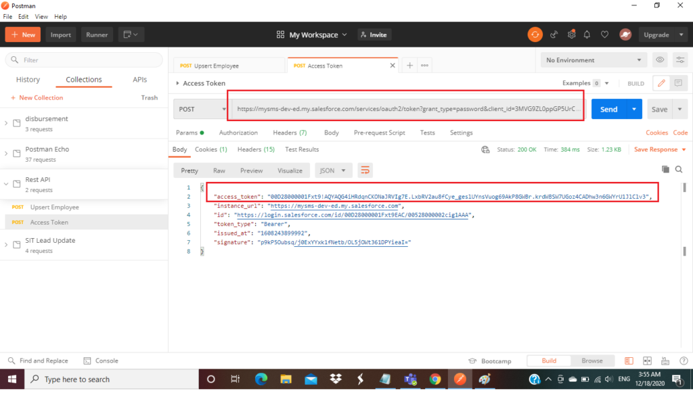Screen dimensions: 693x412
Task: Click the Import button
Action: tap(60, 35)
